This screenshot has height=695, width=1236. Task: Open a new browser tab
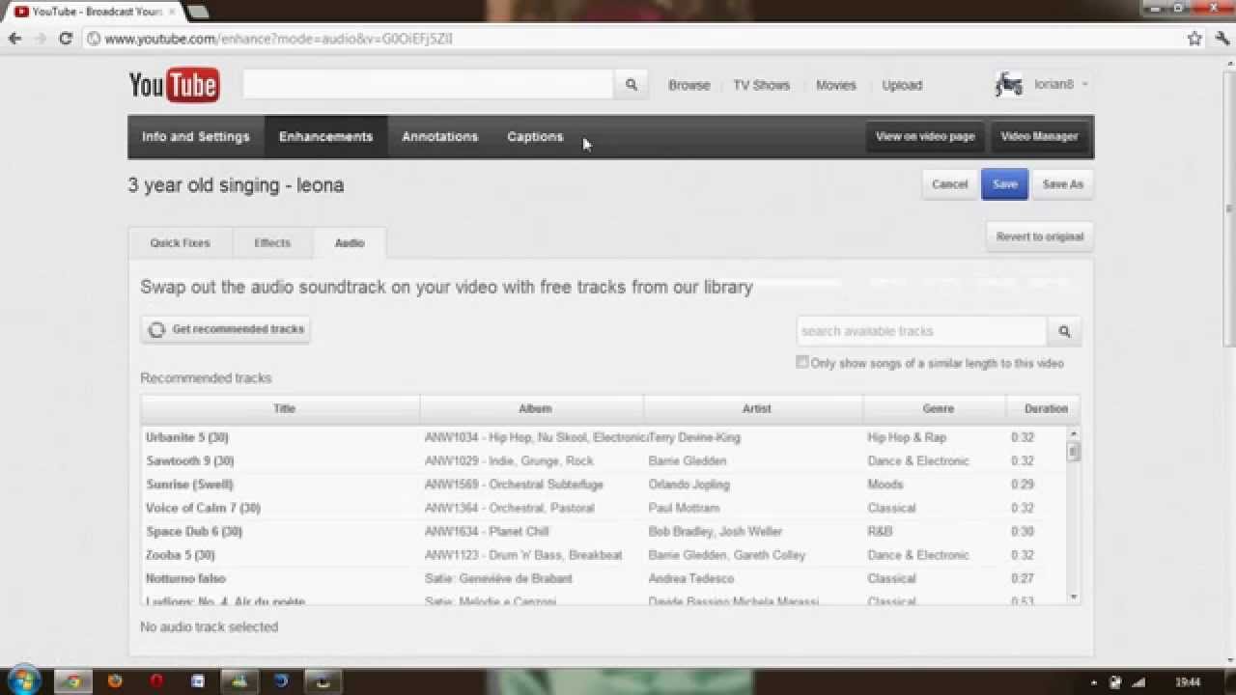coord(198,12)
